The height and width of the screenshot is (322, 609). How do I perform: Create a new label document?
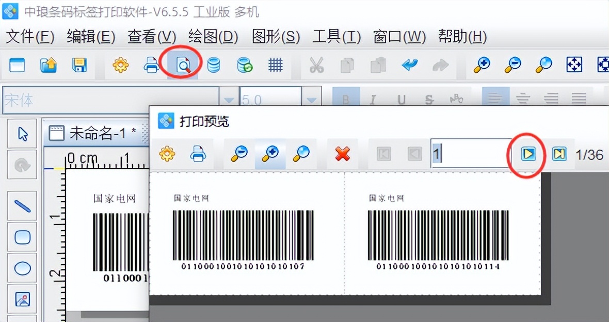17,65
